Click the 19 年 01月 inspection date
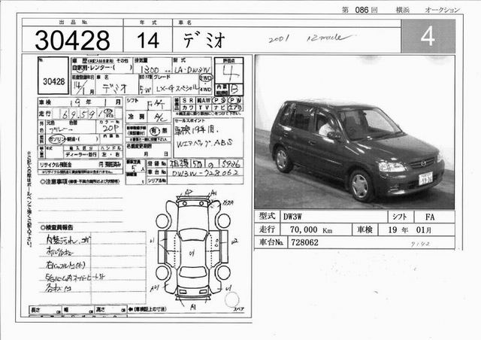 point(410,229)
